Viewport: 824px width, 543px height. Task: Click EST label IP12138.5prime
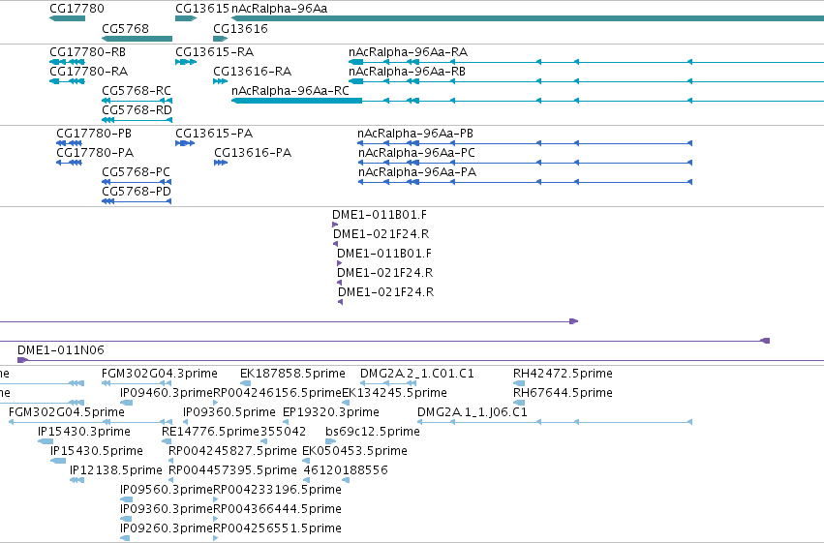[116, 470]
